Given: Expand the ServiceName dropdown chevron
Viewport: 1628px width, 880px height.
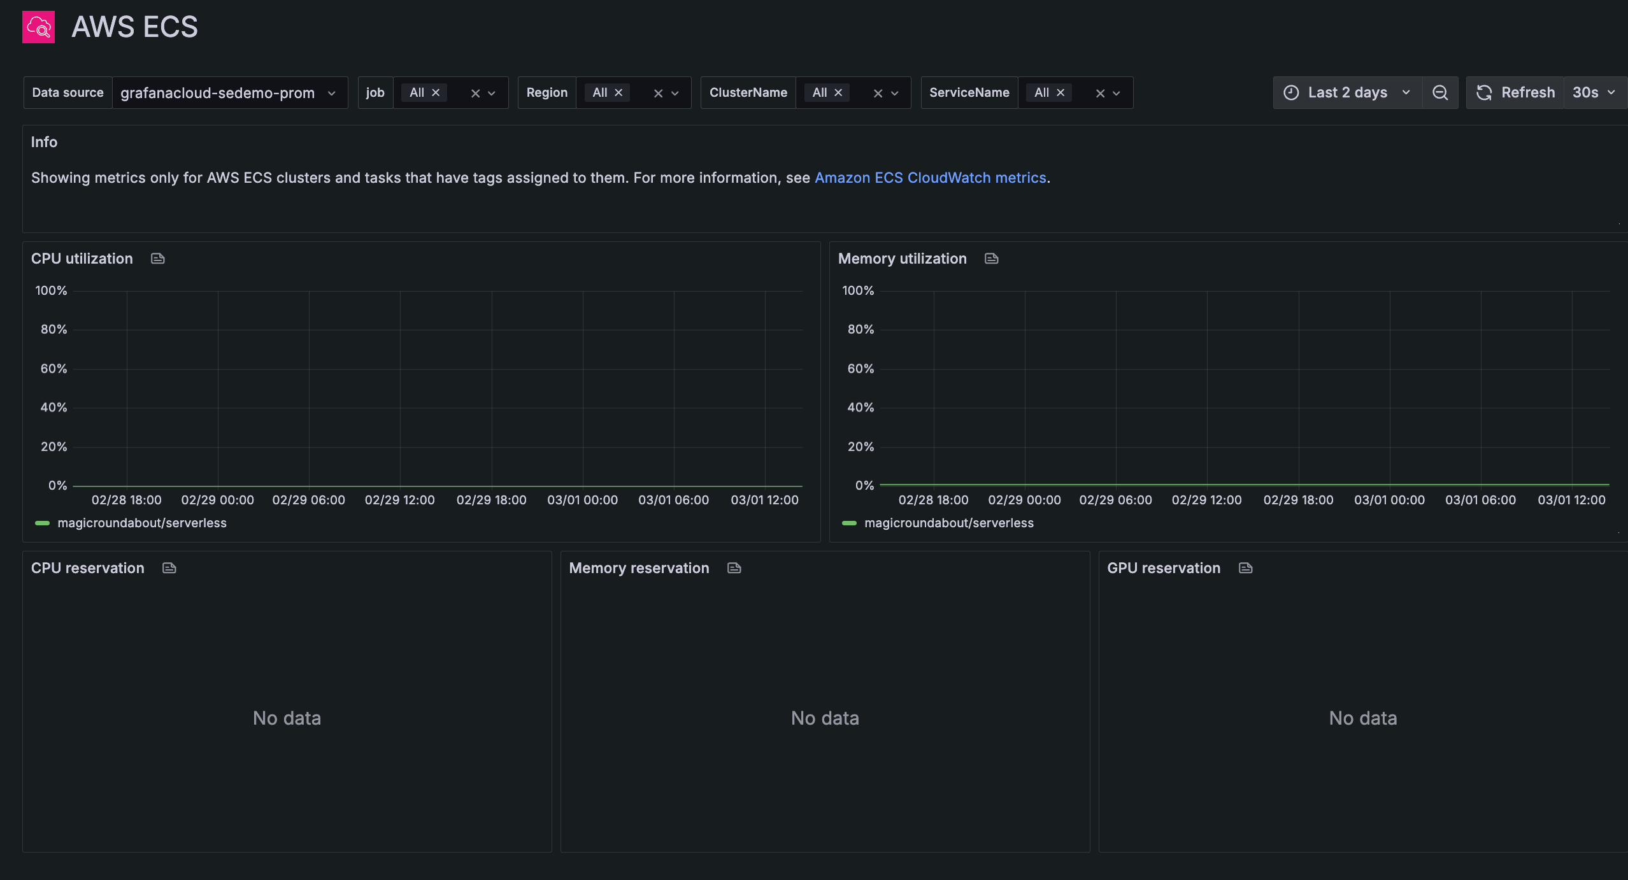Looking at the screenshot, I should pos(1117,94).
